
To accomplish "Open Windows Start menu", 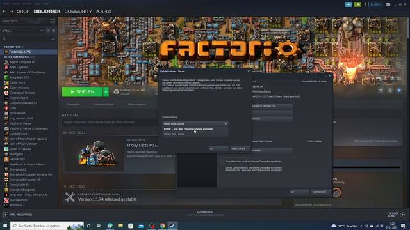I will (x=5, y=226).
